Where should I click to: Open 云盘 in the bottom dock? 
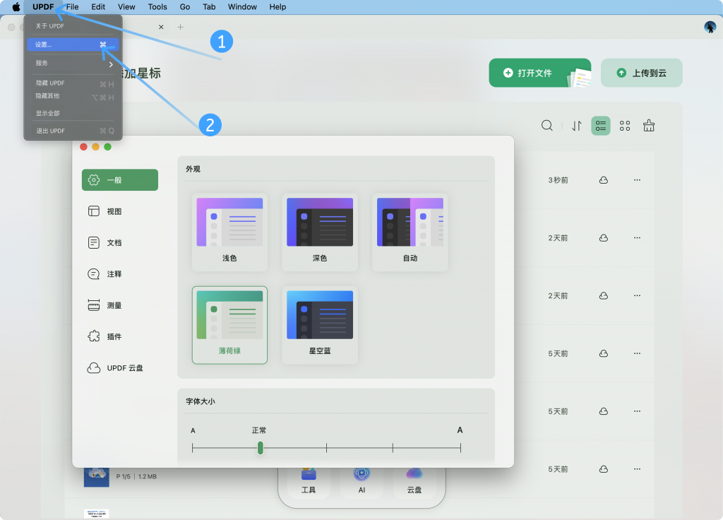[x=414, y=482]
